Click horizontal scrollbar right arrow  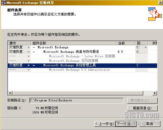155,93
